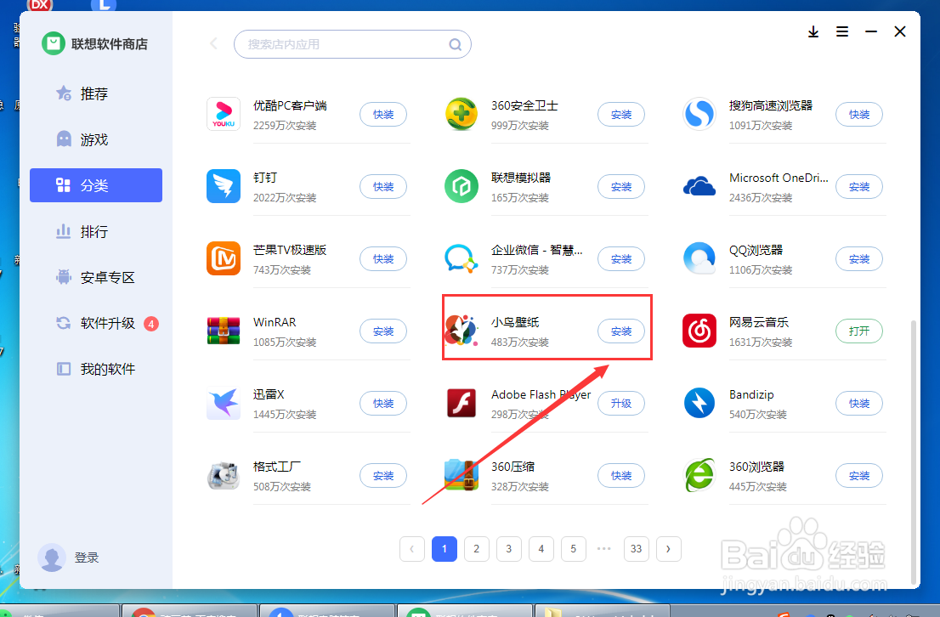Open next page with right pagination arrow
This screenshot has height=617, width=940.
669,549
